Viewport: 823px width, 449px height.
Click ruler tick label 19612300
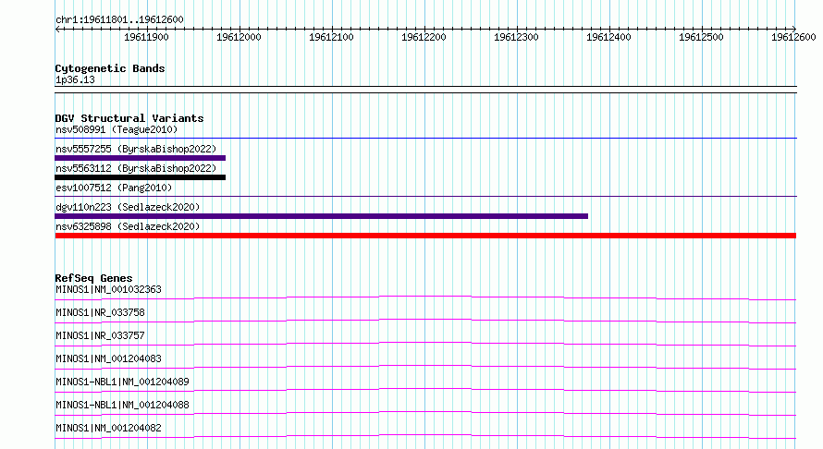(516, 37)
